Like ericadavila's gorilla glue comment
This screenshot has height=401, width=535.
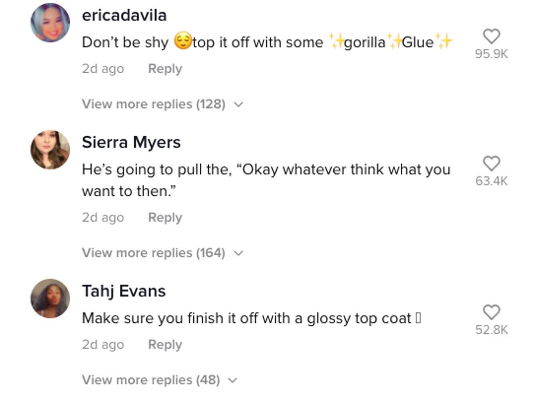[x=491, y=36]
